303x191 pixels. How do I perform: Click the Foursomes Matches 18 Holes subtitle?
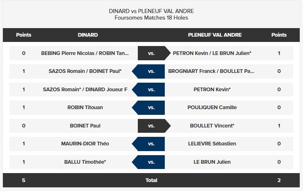pos(151,18)
